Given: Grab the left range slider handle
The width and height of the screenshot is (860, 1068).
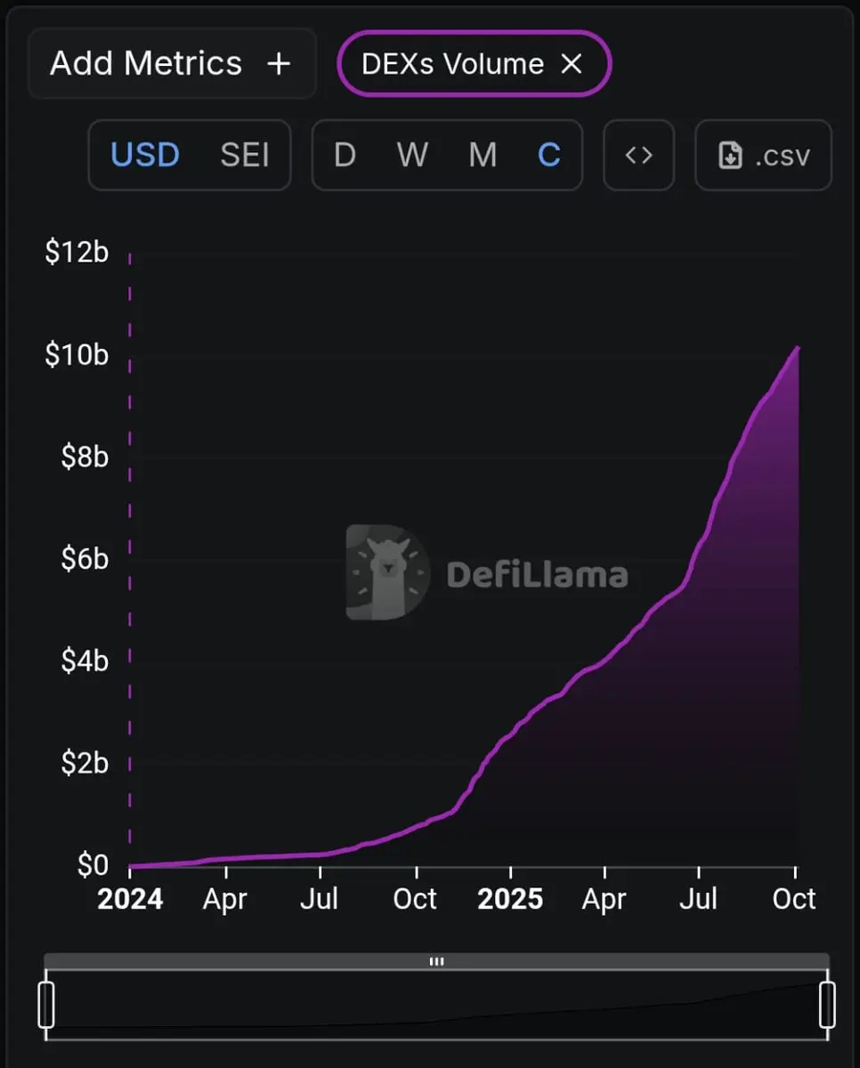Looking at the screenshot, I should 46,1004.
